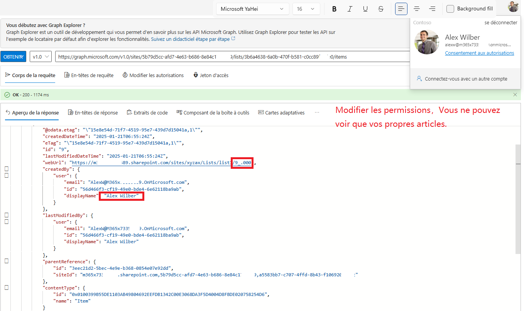Enable Background fill checkbox
Screen dimensions: 524x311
(x=450, y=9)
